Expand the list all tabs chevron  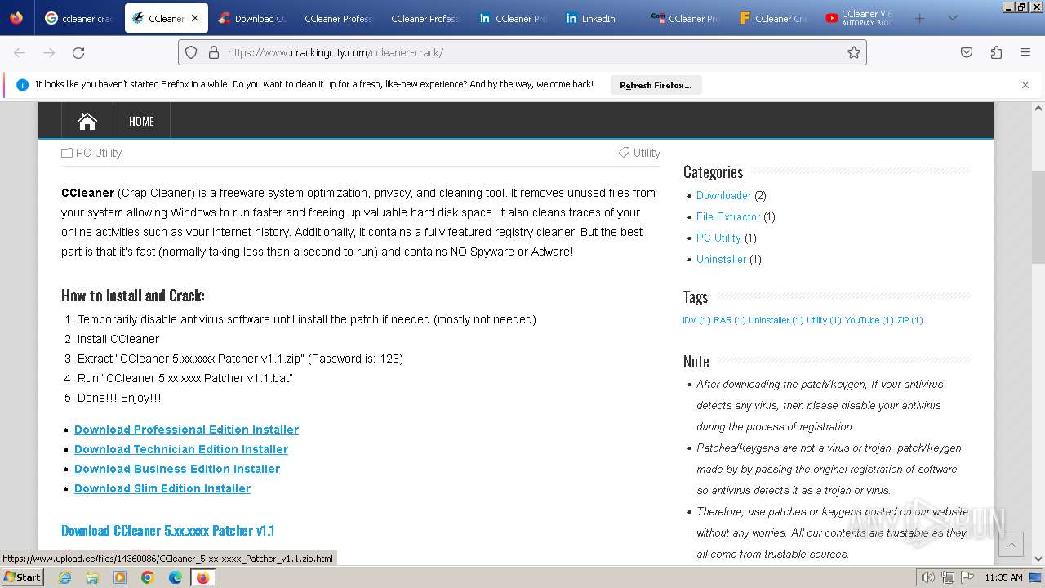pyautogui.click(x=953, y=18)
